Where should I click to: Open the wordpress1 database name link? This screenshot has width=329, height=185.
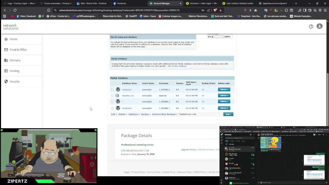tap(127, 90)
